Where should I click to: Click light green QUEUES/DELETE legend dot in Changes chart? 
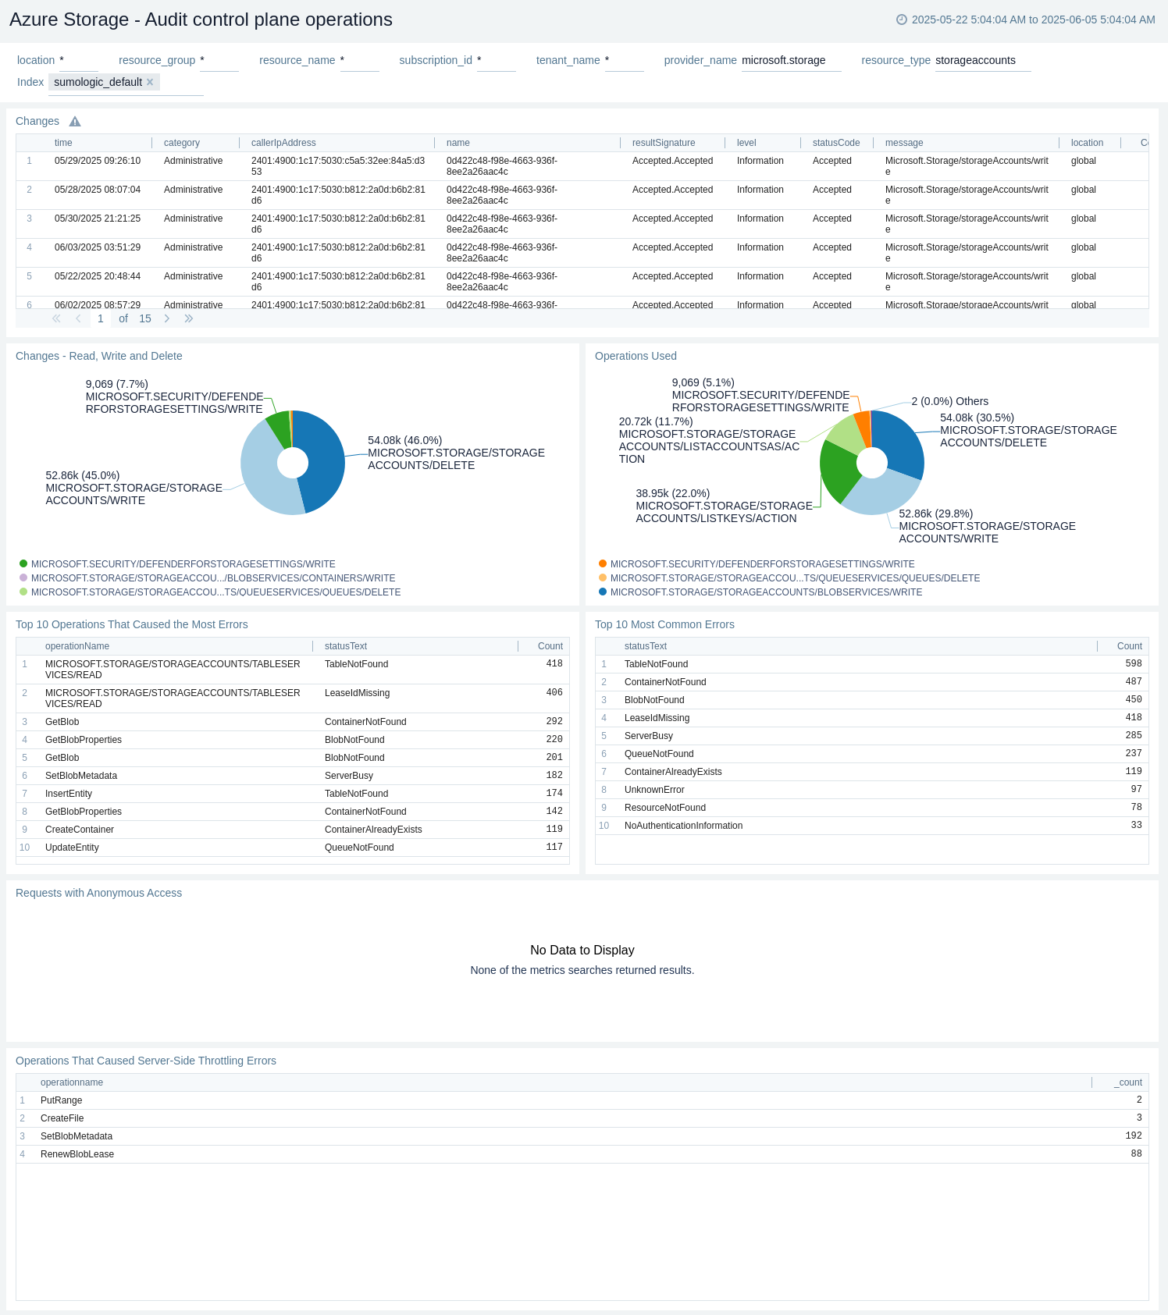point(23,592)
